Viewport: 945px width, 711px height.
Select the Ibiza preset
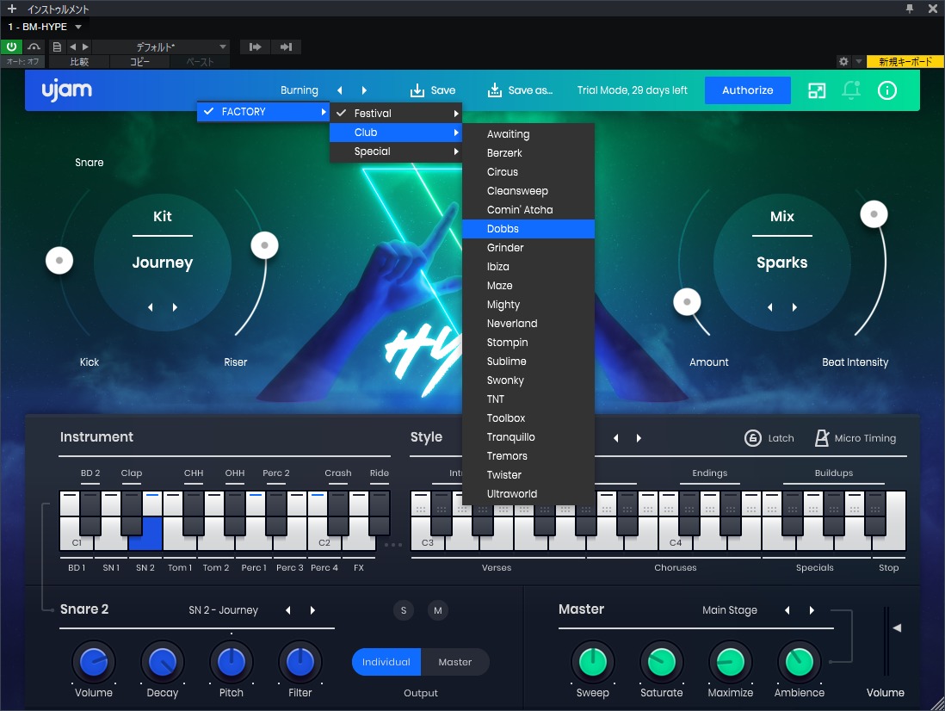pyautogui.click(x=528, y=266)
